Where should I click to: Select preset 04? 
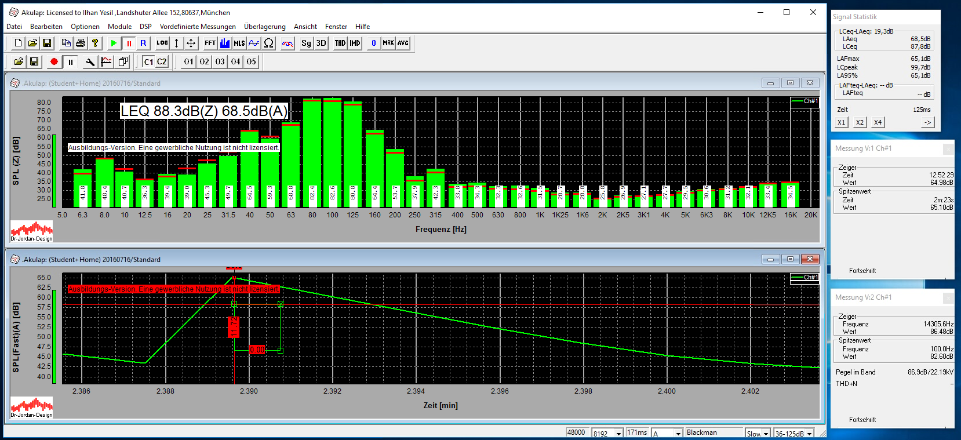236,61
